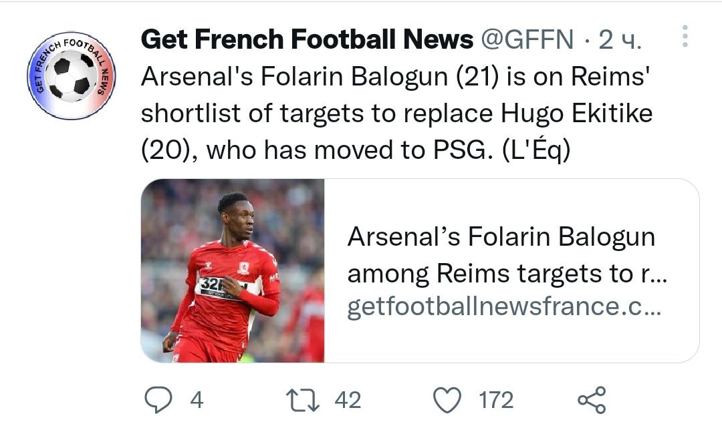Viewport: 722px width, 426px height.
Task: Open the Get French Football News profile avatar
Action: (x=71, y=75)
